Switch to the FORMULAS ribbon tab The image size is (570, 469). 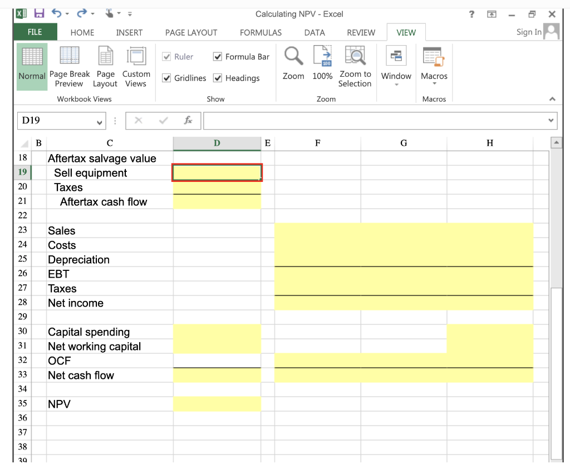pyautogui.click(x=261, y=32)
